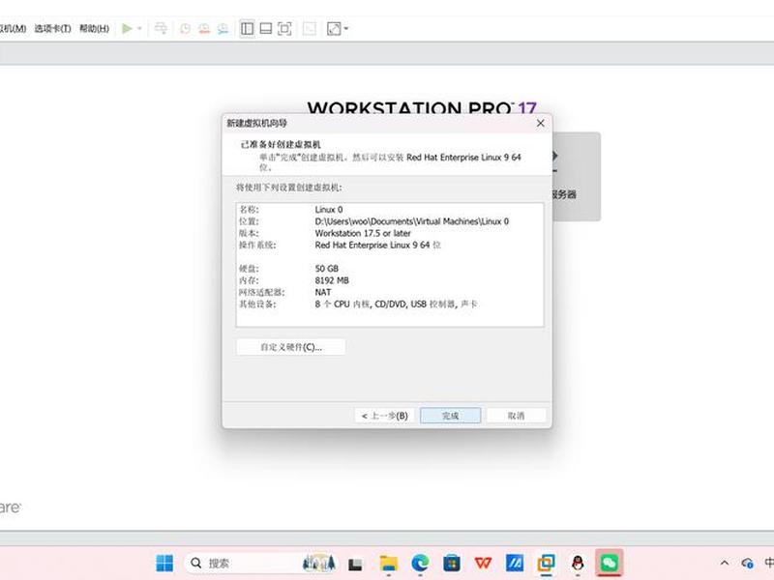Open the 虚拟机(M) menu

coord(13,29)
